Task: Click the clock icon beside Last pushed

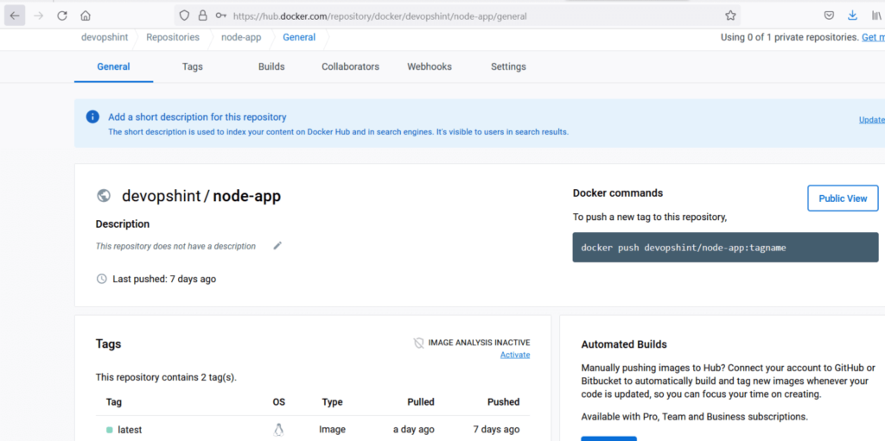Action: (102, 279)
